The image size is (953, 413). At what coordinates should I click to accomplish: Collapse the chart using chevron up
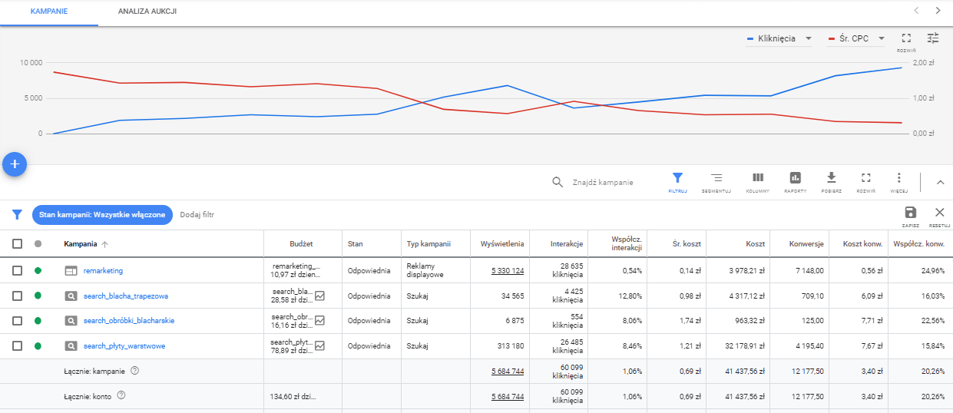point(940,183)
